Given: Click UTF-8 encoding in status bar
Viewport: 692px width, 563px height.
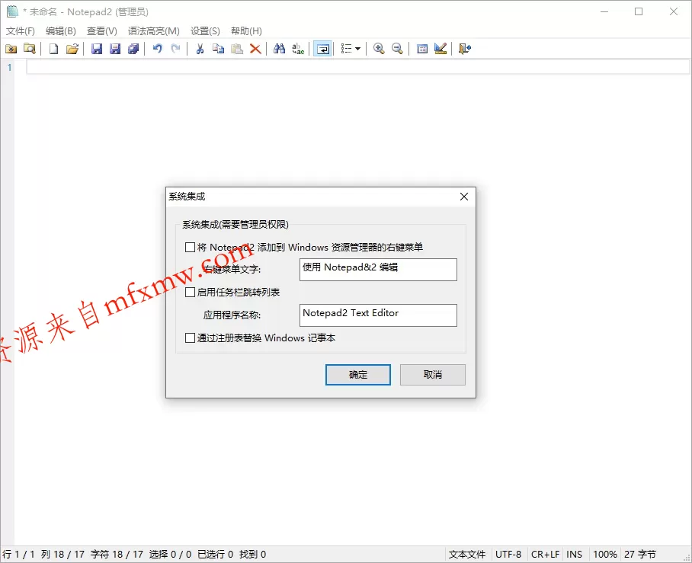Looking at the screenshot, I should [x=508, y=555].
